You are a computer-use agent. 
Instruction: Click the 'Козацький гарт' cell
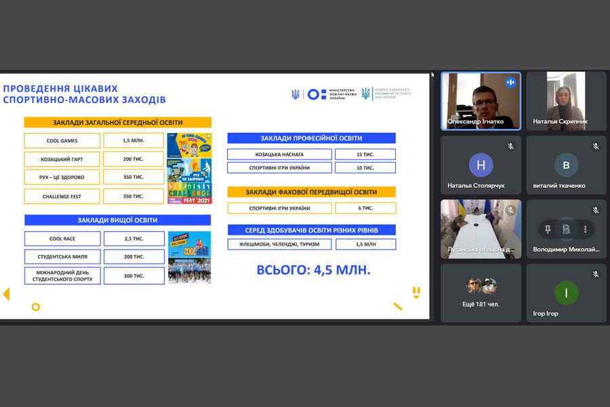[62, 159]
